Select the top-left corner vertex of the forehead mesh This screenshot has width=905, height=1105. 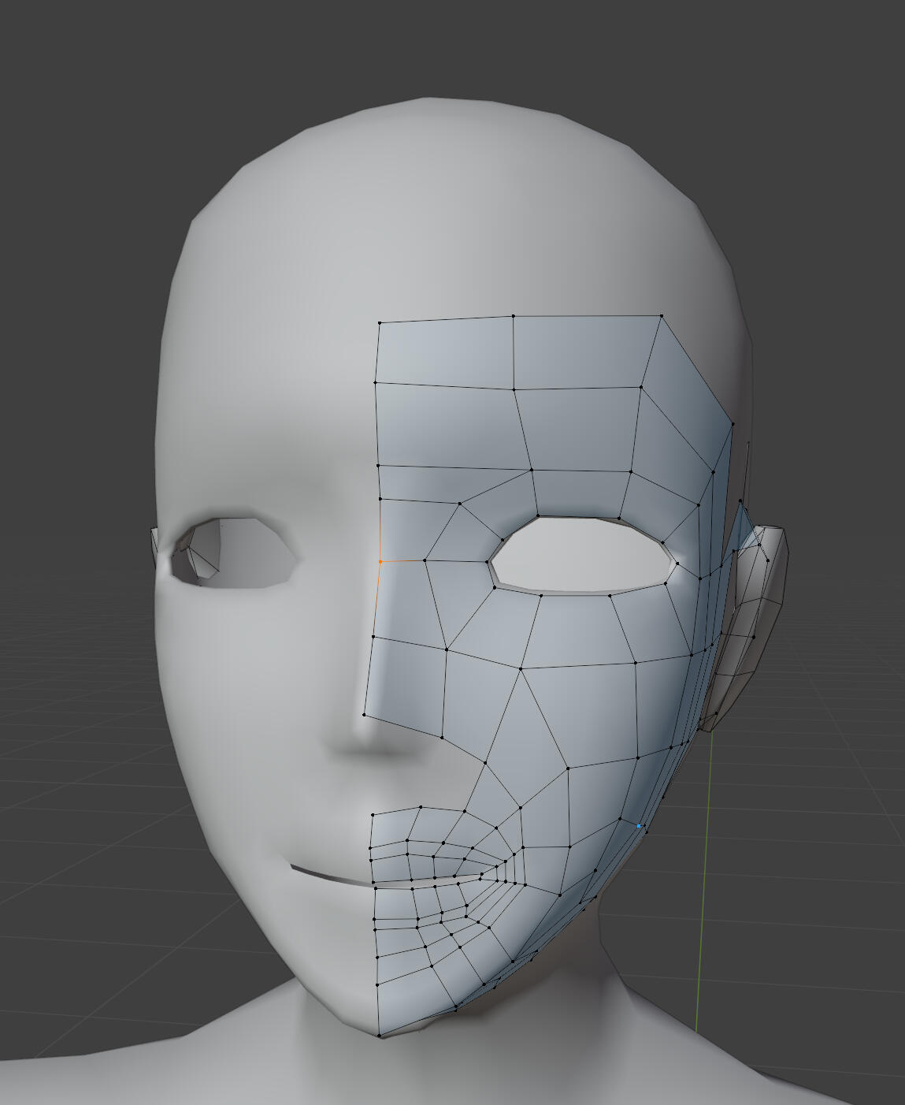[380, 322]
